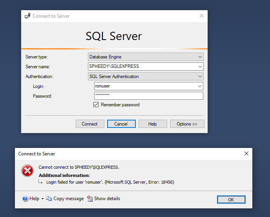
Task: Click the Help button in connection dialog
Action: (153, 124)
